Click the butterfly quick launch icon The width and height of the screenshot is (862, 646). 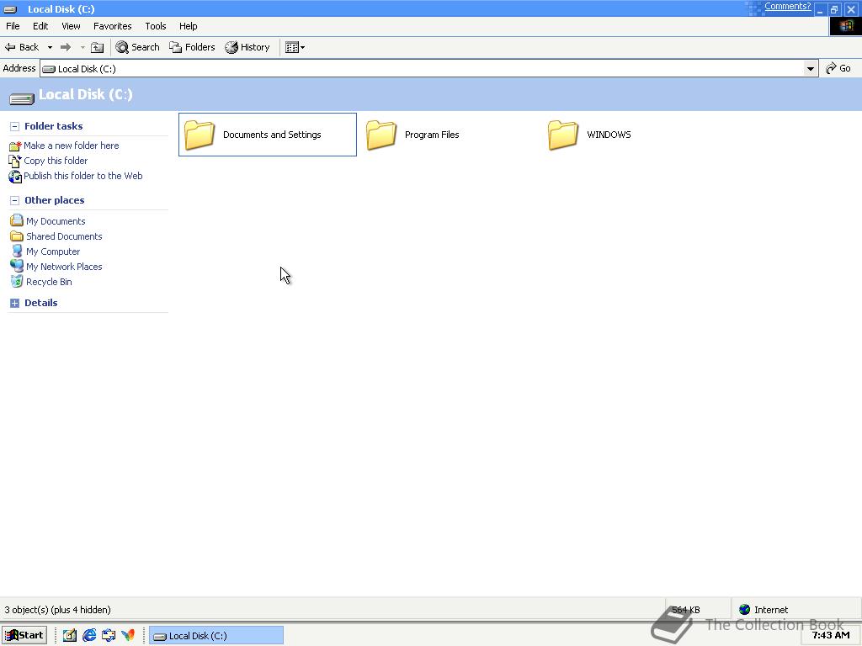128,636
